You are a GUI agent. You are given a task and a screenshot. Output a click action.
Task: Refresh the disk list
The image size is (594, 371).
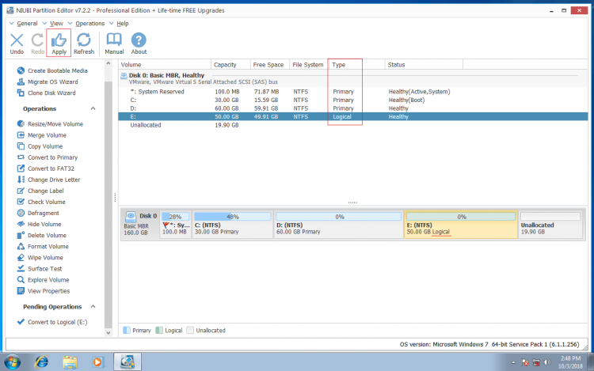[x=84, y=44]
